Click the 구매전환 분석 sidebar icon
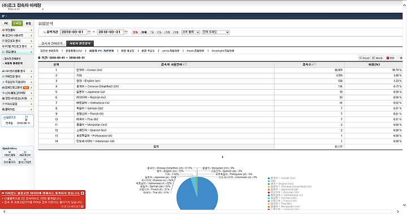 coord(3,77)
